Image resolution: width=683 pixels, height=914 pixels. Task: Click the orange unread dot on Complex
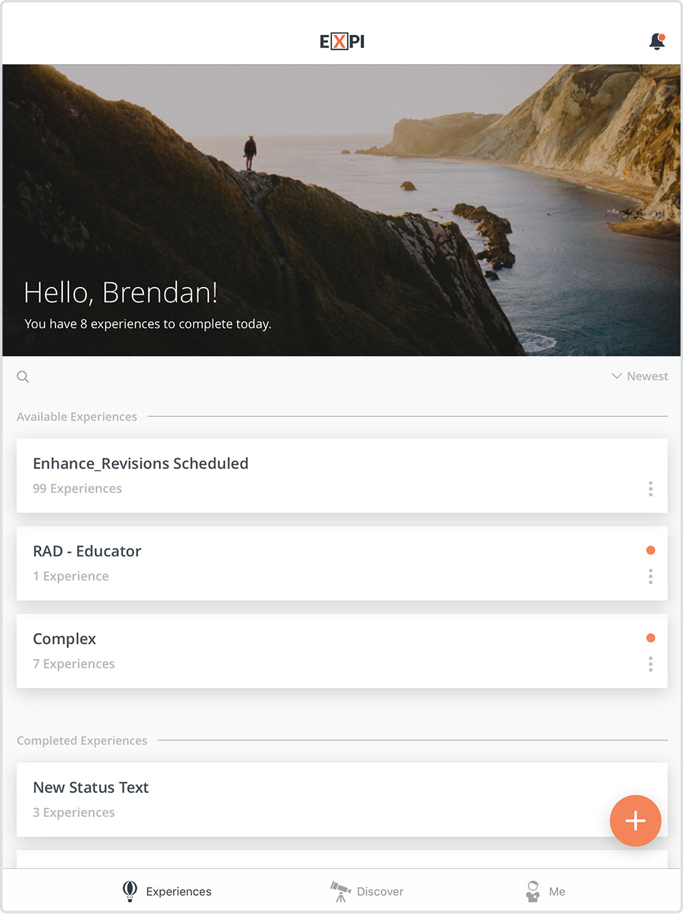pos(651,638)
